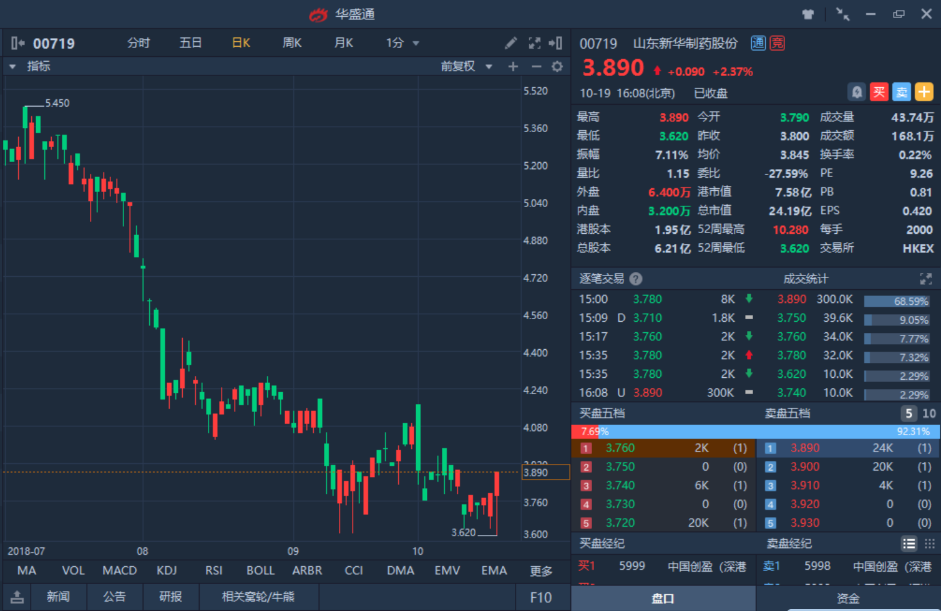Click the red 买 buy button

pyautogui.click(x=879, y=92)
